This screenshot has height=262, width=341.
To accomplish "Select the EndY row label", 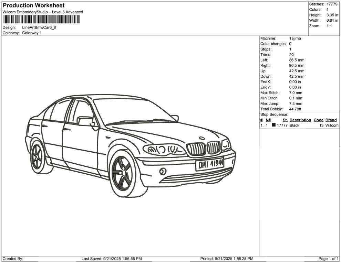I will (266, 87).
